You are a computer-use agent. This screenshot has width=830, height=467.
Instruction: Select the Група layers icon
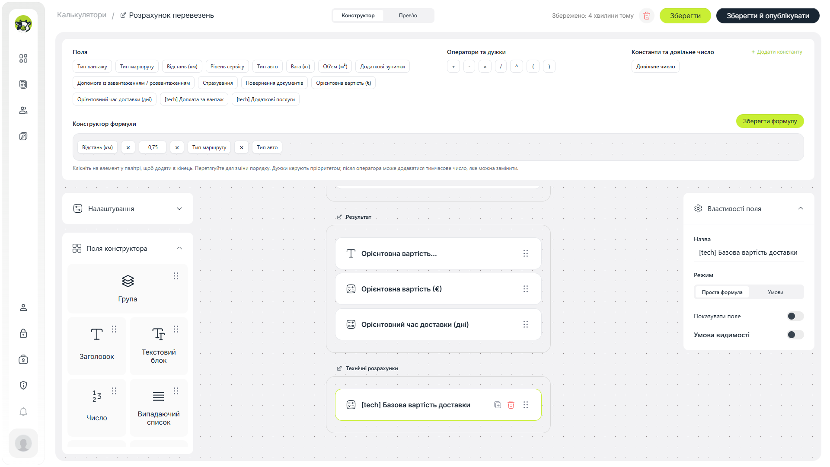pos(128,281)
